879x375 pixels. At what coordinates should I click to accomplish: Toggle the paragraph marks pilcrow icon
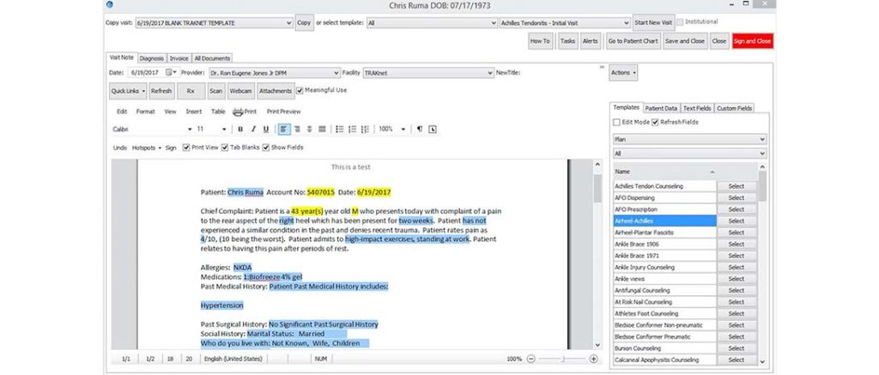419,130
